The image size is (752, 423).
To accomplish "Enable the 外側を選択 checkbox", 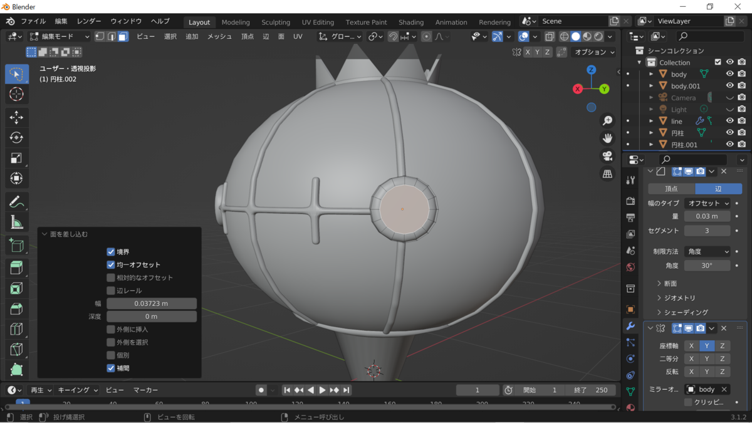I will [111, 342].
